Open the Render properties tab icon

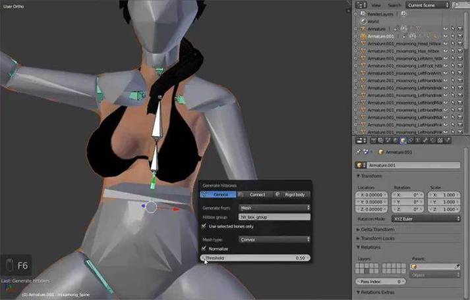[x=374, y=140]
